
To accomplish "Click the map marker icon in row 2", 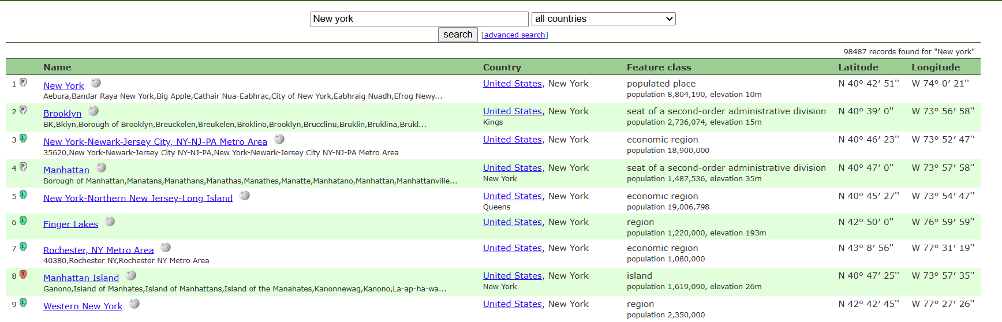I will tap(23, 110).
